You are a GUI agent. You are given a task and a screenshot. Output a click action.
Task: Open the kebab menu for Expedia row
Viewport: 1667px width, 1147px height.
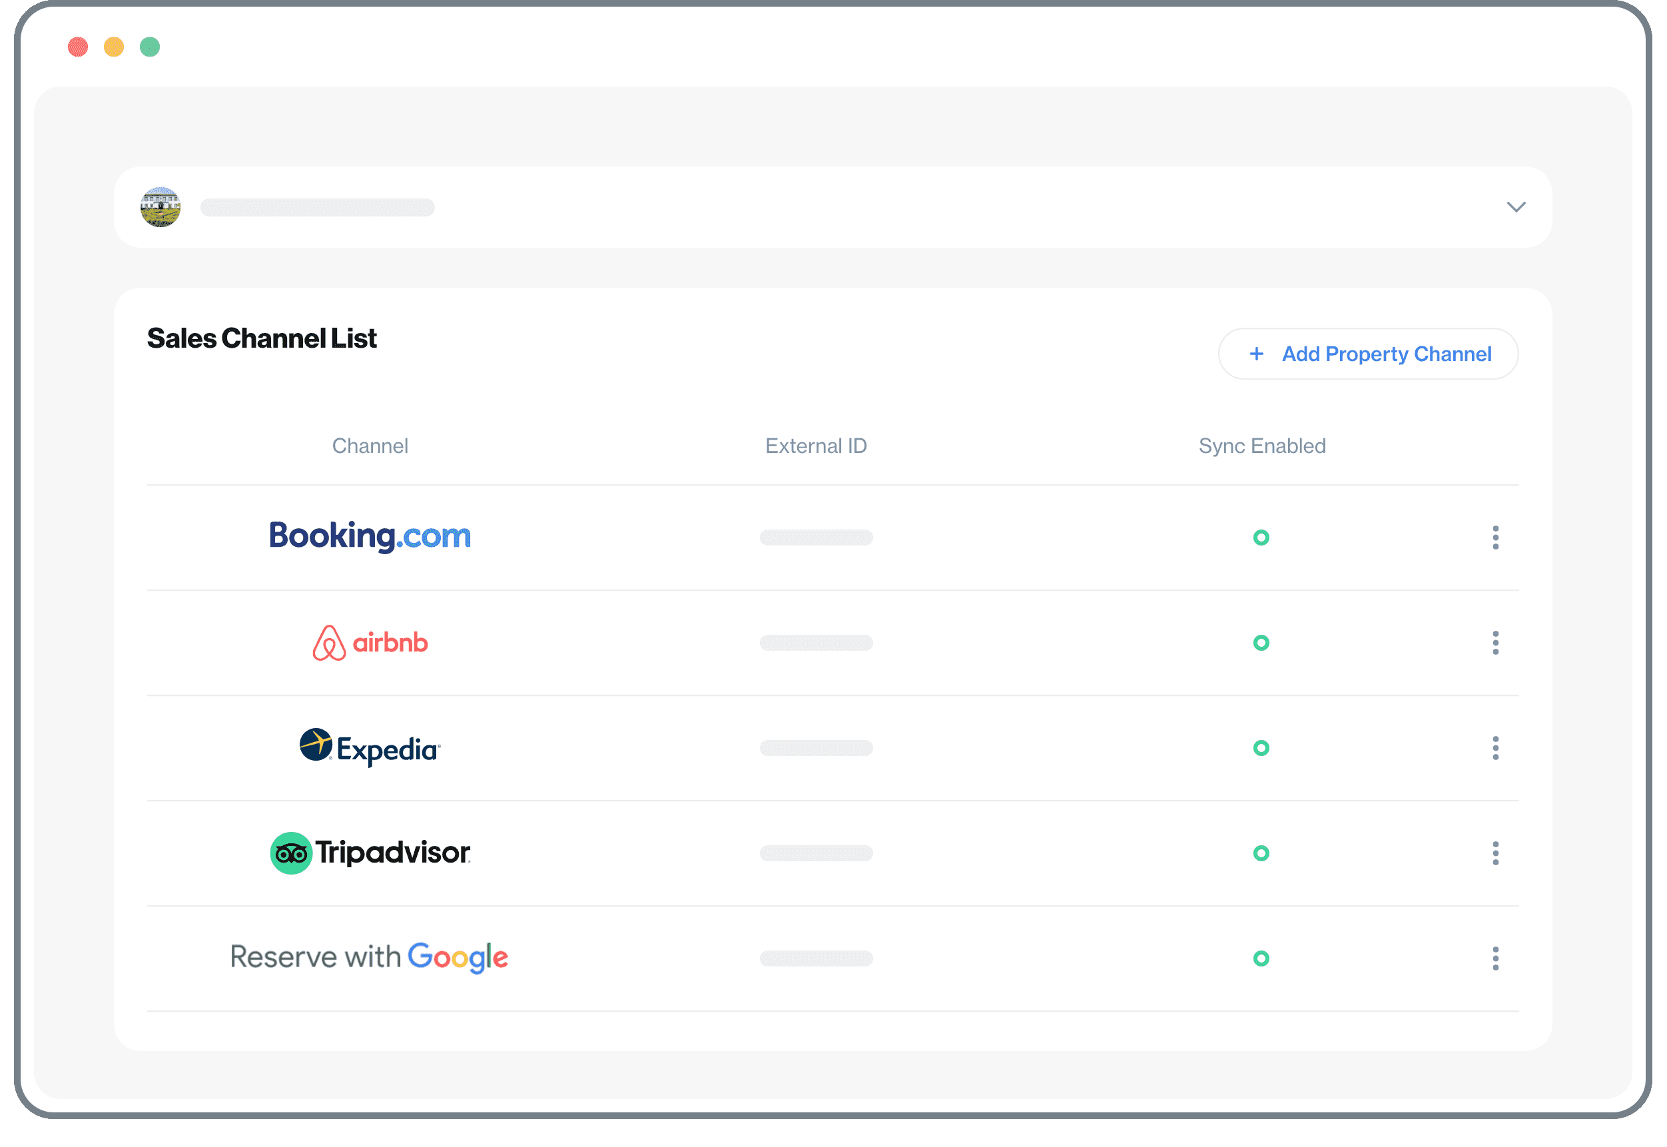(1495, 748)
